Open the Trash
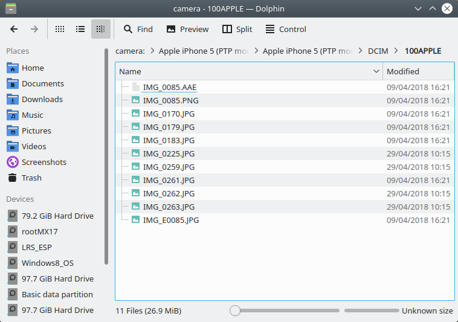The image size is (458, 322). (x=31, y=178)
